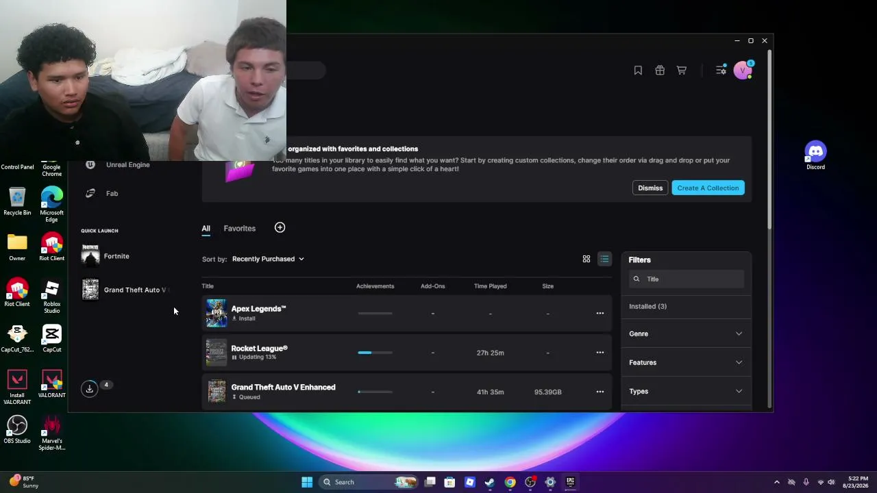
Task: Switch library to list view
Action: click(604, 259)
